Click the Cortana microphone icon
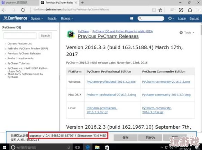202x150 pixels. tap(69, 147)
